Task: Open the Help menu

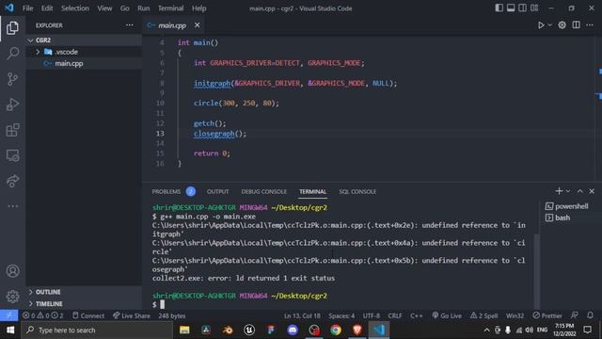Action: 198,8
